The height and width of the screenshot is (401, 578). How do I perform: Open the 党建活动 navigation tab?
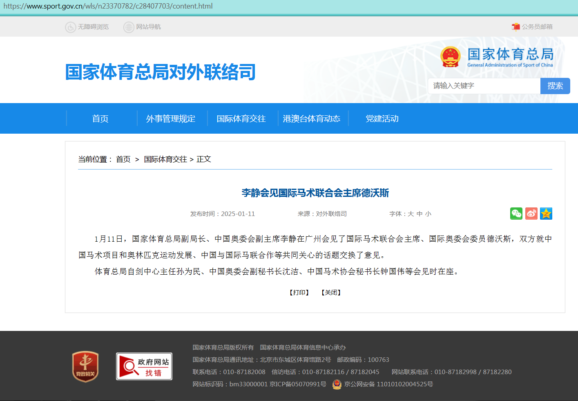coord(382,119)
